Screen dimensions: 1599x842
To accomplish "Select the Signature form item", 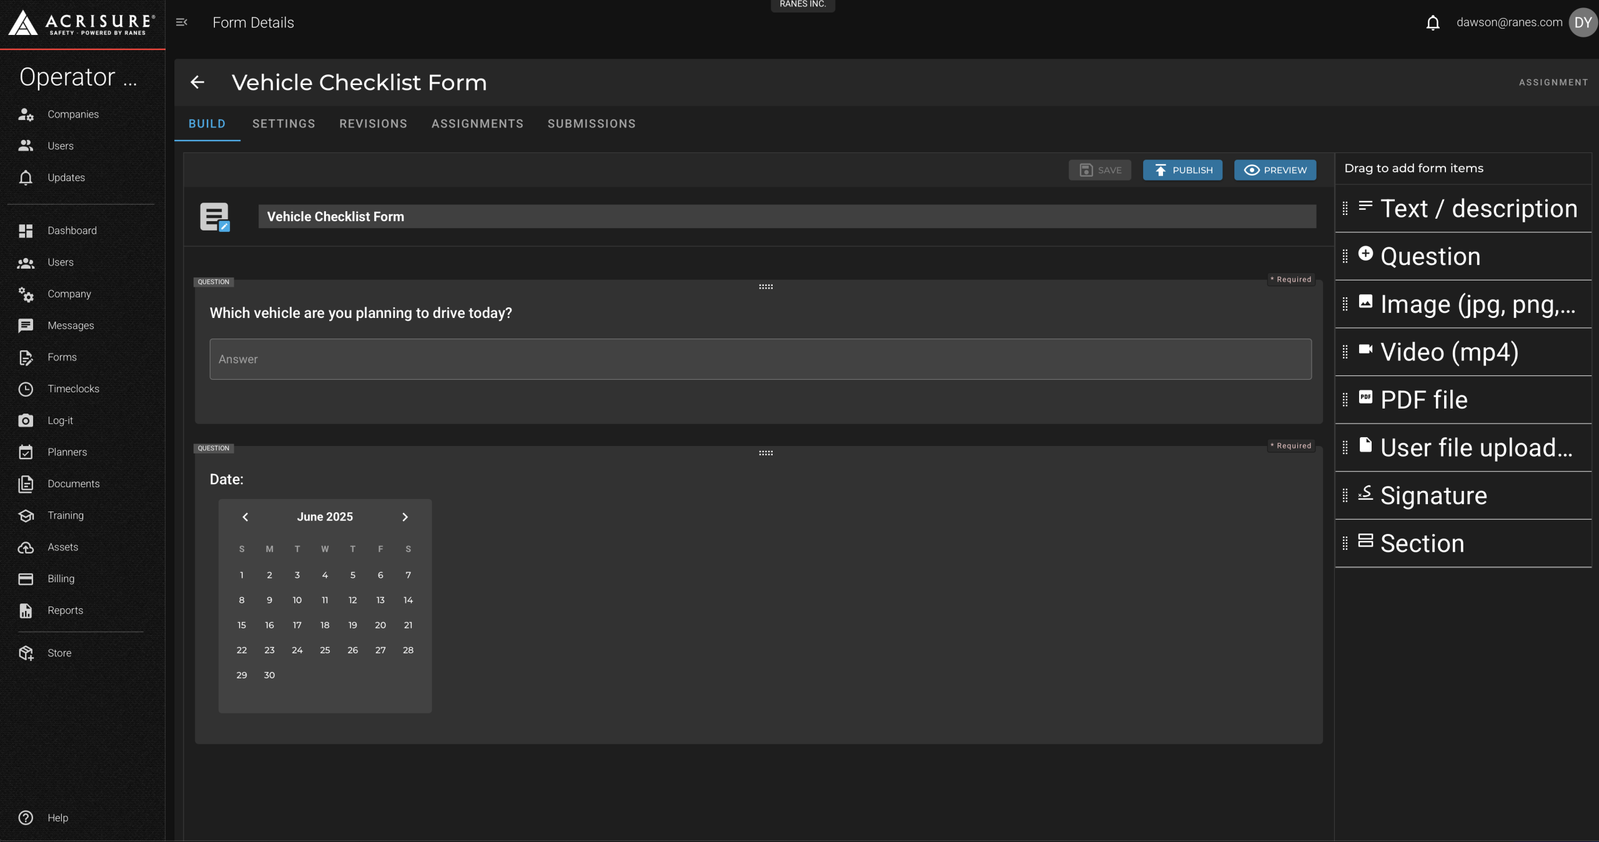I will pyautogui.click(x=1463, y=495).
